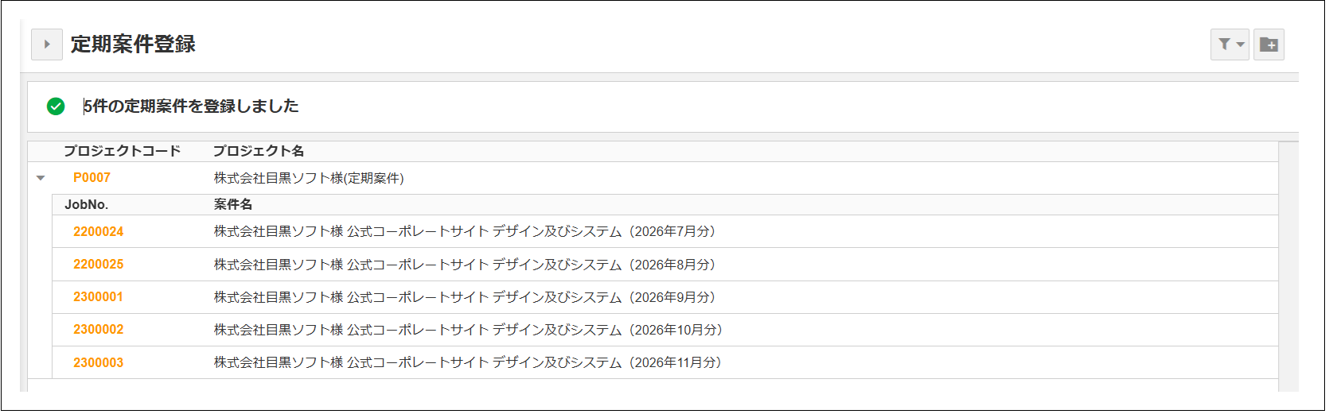Open job number 2200024

(x=98, y=232)
